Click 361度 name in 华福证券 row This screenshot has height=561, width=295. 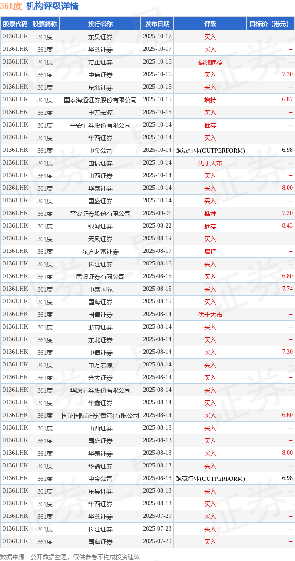point(45,466)
